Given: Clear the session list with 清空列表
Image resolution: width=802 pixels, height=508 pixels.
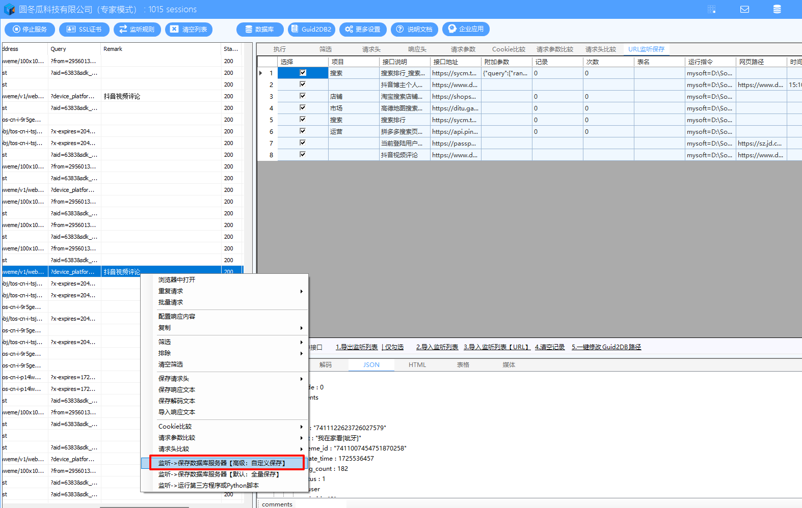Looking at the screenshot, I should point(189,30).
